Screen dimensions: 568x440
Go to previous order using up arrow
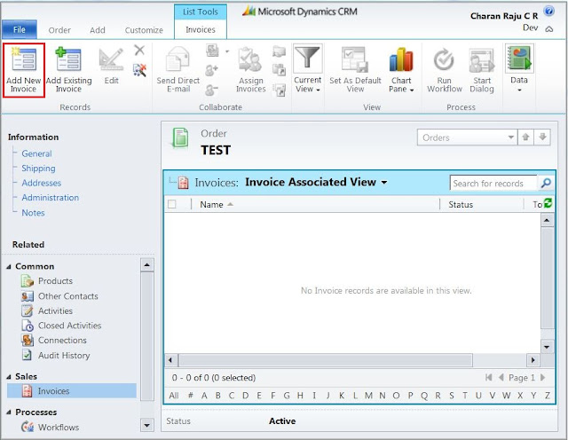pos(525,137)
